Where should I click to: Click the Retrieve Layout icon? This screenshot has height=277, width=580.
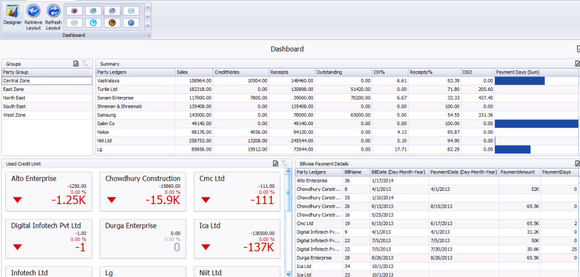(x=33, y=16)
